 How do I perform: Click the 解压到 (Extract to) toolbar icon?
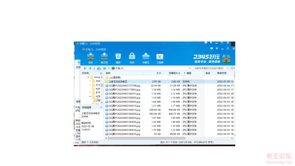[x=104, y=58]
